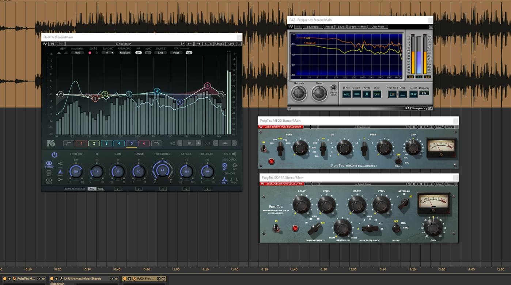Viewport: 511px width, 285px height.
Task: Select band 3 tab in F6
Action: coord(106,143)
